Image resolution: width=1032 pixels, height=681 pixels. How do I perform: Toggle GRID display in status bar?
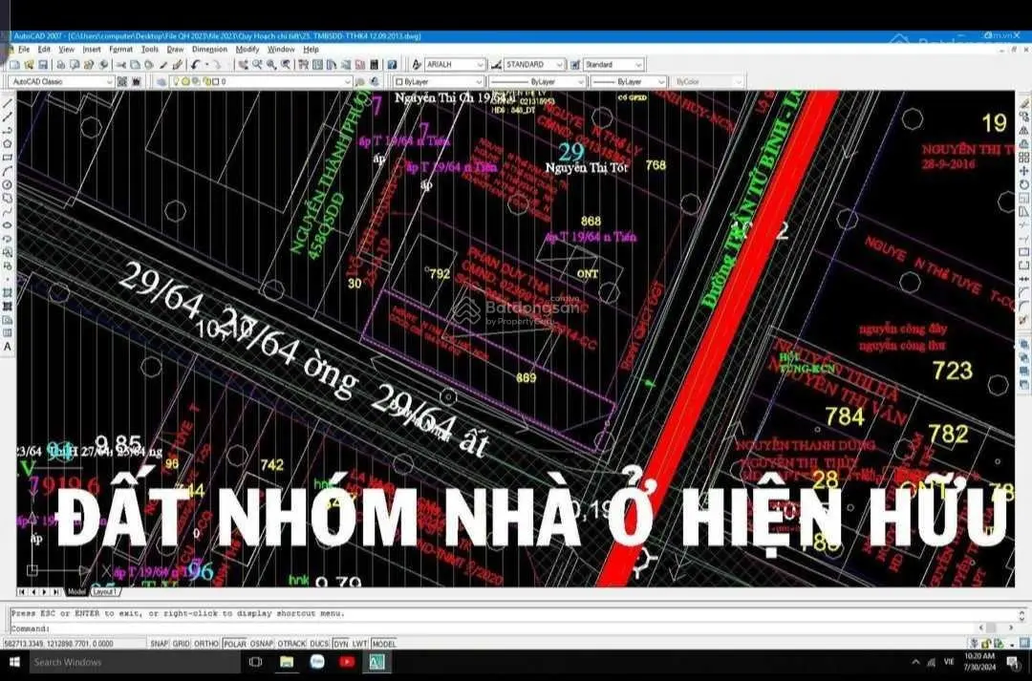pos(181,644)
